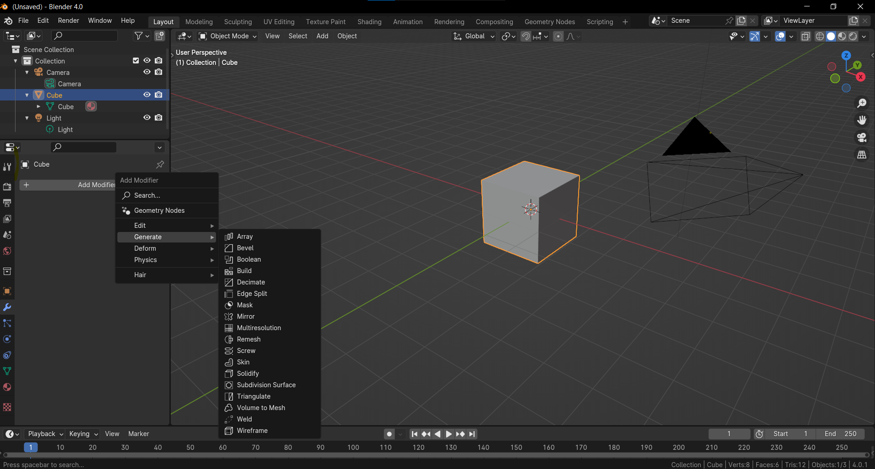
Task: Uncheck Collection exclude checkbox
Action: click(136, 61)
